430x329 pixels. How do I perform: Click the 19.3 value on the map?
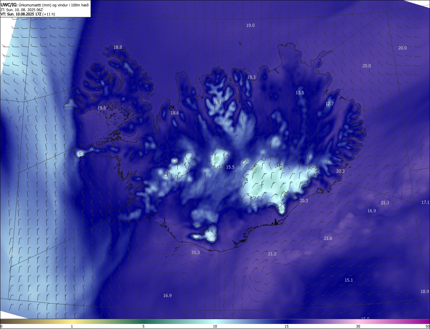click(x=251, y=77)
